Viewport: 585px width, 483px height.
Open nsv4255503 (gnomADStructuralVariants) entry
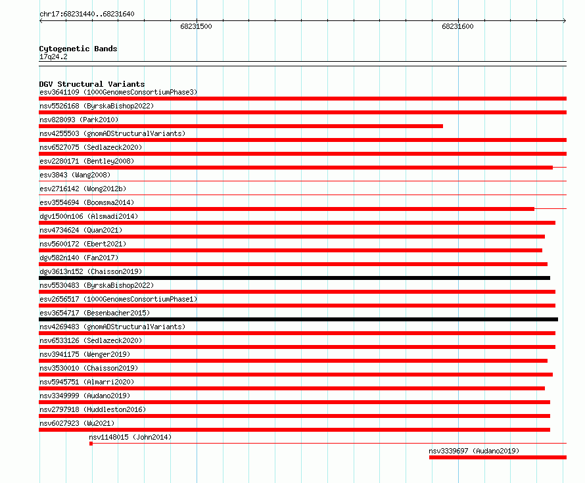112,133
